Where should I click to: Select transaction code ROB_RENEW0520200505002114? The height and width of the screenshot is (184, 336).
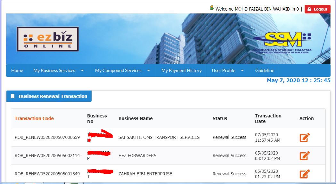pos(47,156)
